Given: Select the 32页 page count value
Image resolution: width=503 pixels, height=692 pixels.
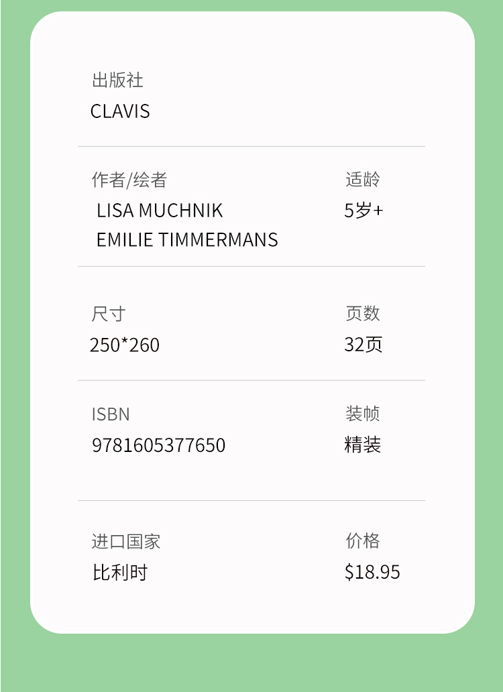Looking at the screenshot, I should click(363, 345).
